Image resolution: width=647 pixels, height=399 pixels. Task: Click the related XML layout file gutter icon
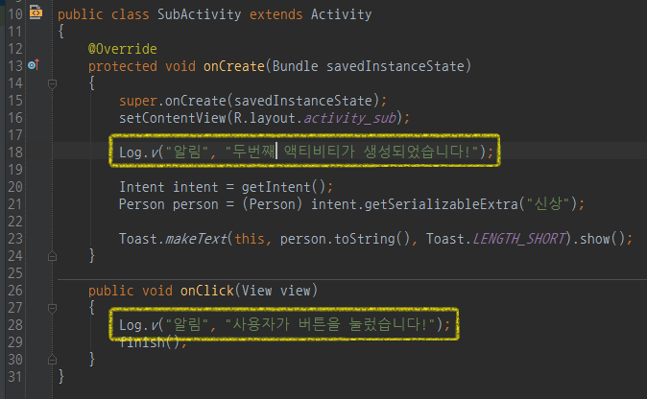coord(36,12)
